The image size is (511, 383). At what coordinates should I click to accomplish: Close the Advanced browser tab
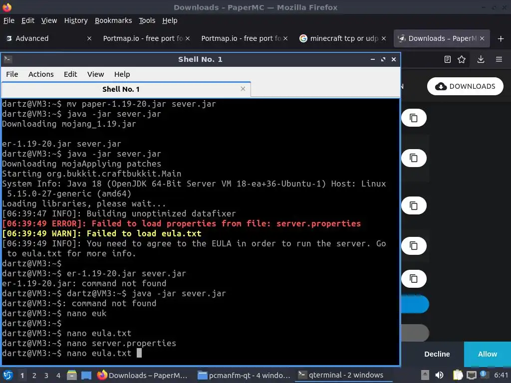pos(89,38)
